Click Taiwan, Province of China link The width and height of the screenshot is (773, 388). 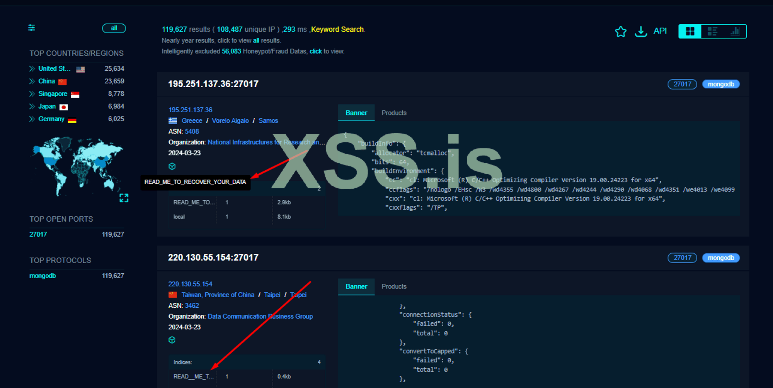[218, 295]
